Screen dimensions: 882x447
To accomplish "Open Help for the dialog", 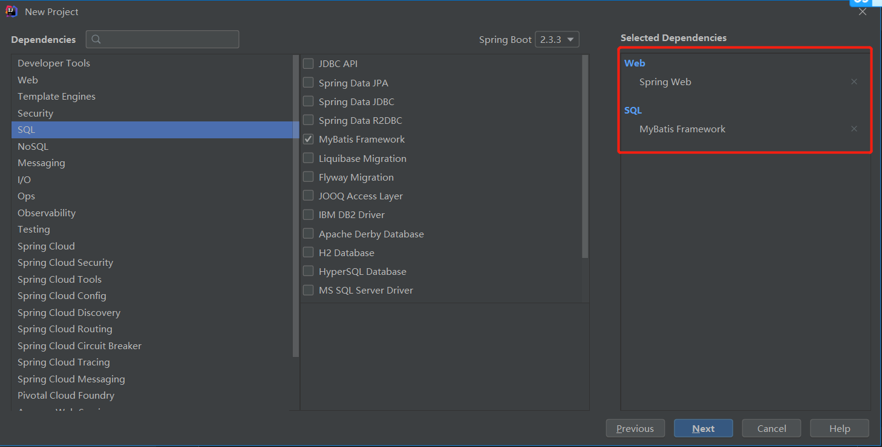I will 840,428.
